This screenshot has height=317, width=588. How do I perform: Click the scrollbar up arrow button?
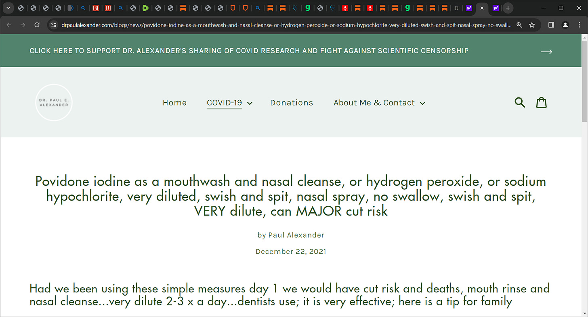coord(584,37)
